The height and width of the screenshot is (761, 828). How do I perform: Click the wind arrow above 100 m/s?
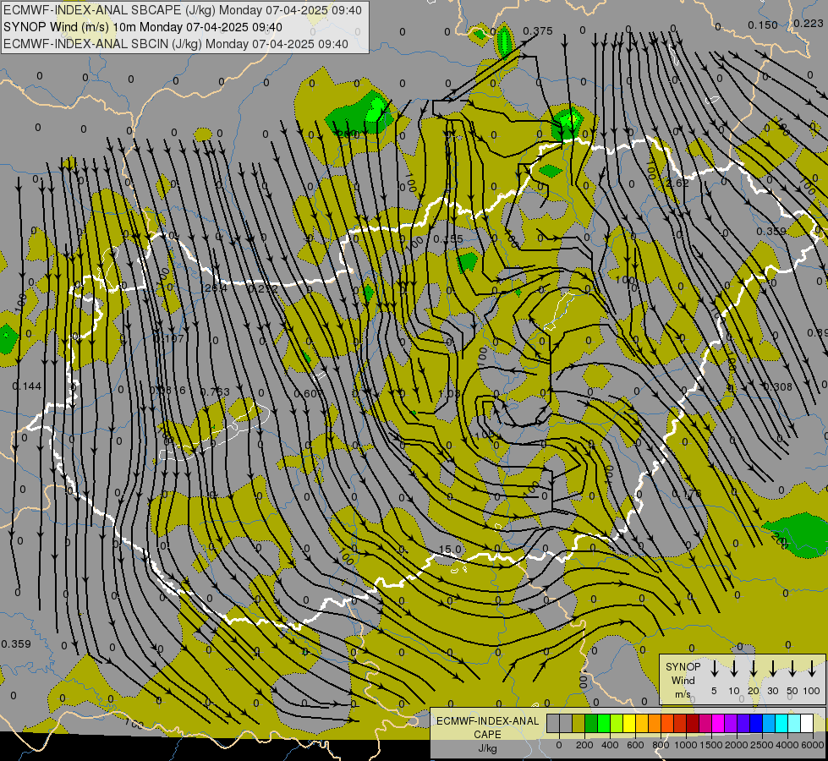tap(812, 669)
